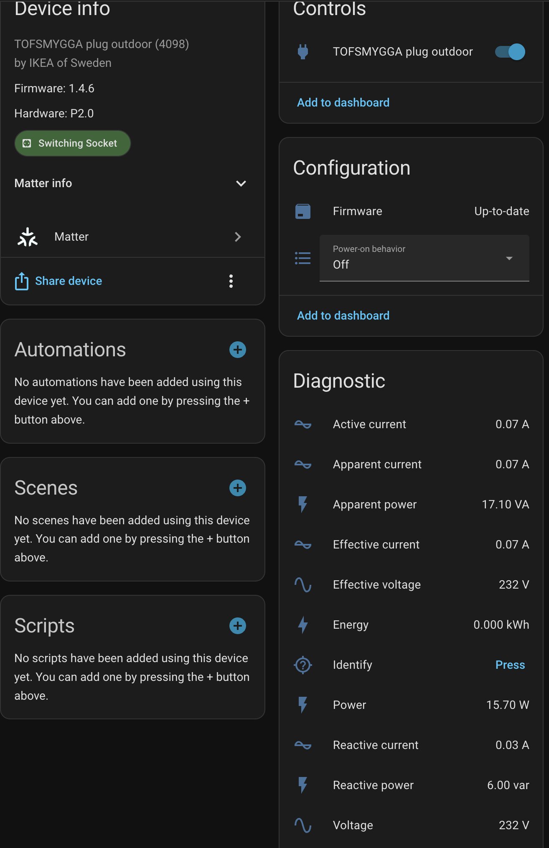Click the Energy lightning bolt icon
Screen dimensions: 549x848
303,625
